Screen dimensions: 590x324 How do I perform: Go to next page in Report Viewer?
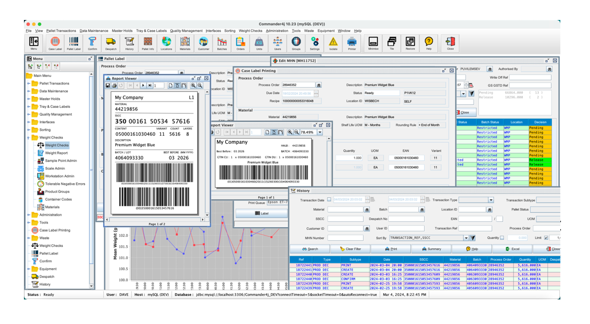pos(143,86)
